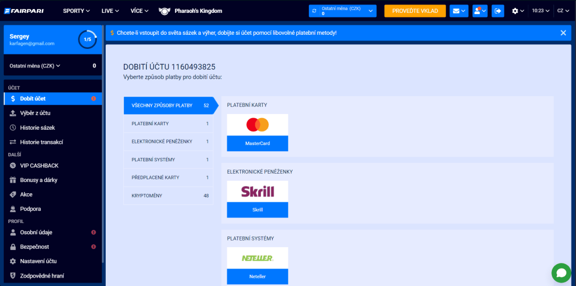
Task: Choose the MasterCard payment method
Action: [257, 133]
